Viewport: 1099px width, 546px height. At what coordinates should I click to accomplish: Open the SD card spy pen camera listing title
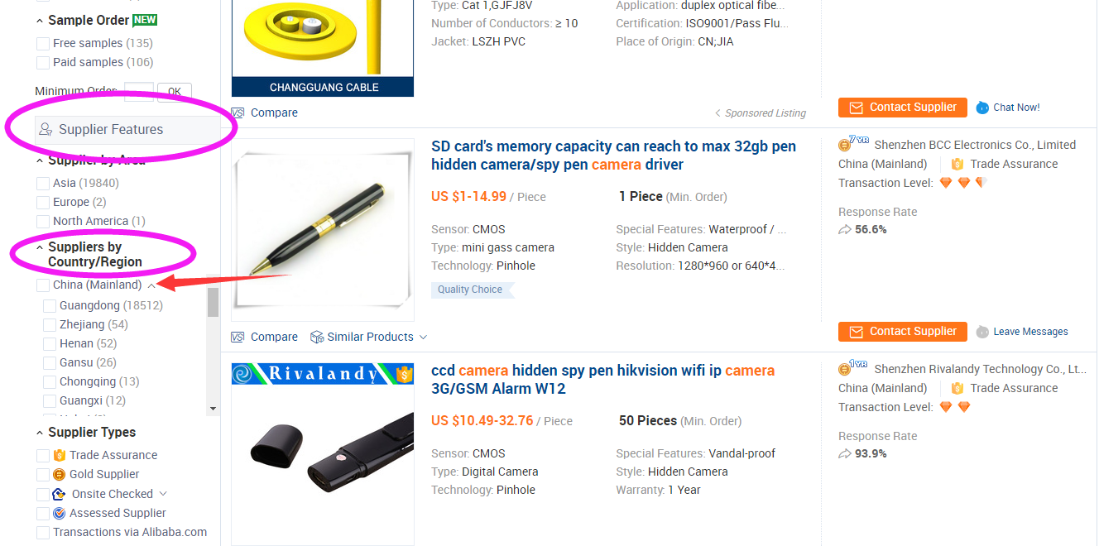tap(613, 156)
